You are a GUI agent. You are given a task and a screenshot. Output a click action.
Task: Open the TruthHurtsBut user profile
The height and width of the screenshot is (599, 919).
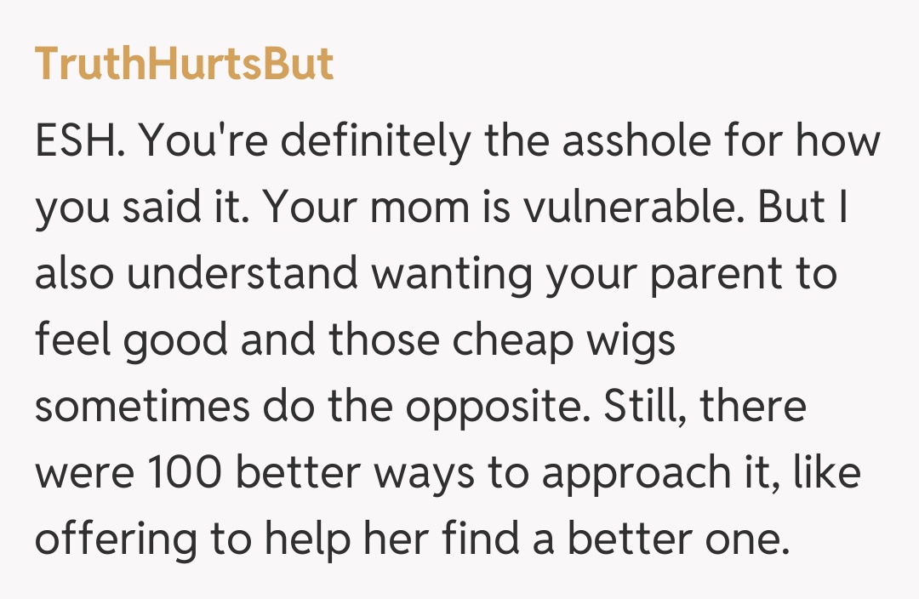184,64
